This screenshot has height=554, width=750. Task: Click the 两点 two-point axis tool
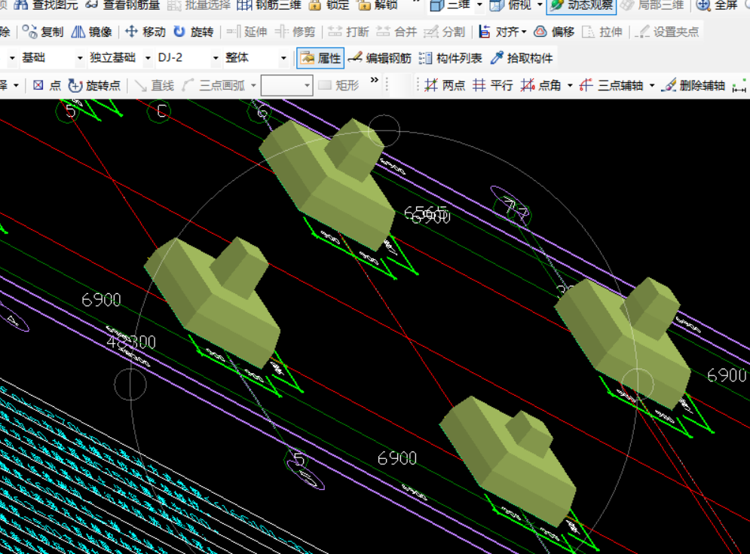click(x=445, y=86)
